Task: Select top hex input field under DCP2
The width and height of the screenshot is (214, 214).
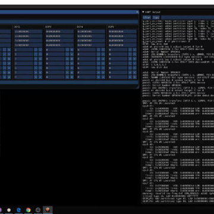Action: (29, 32)
